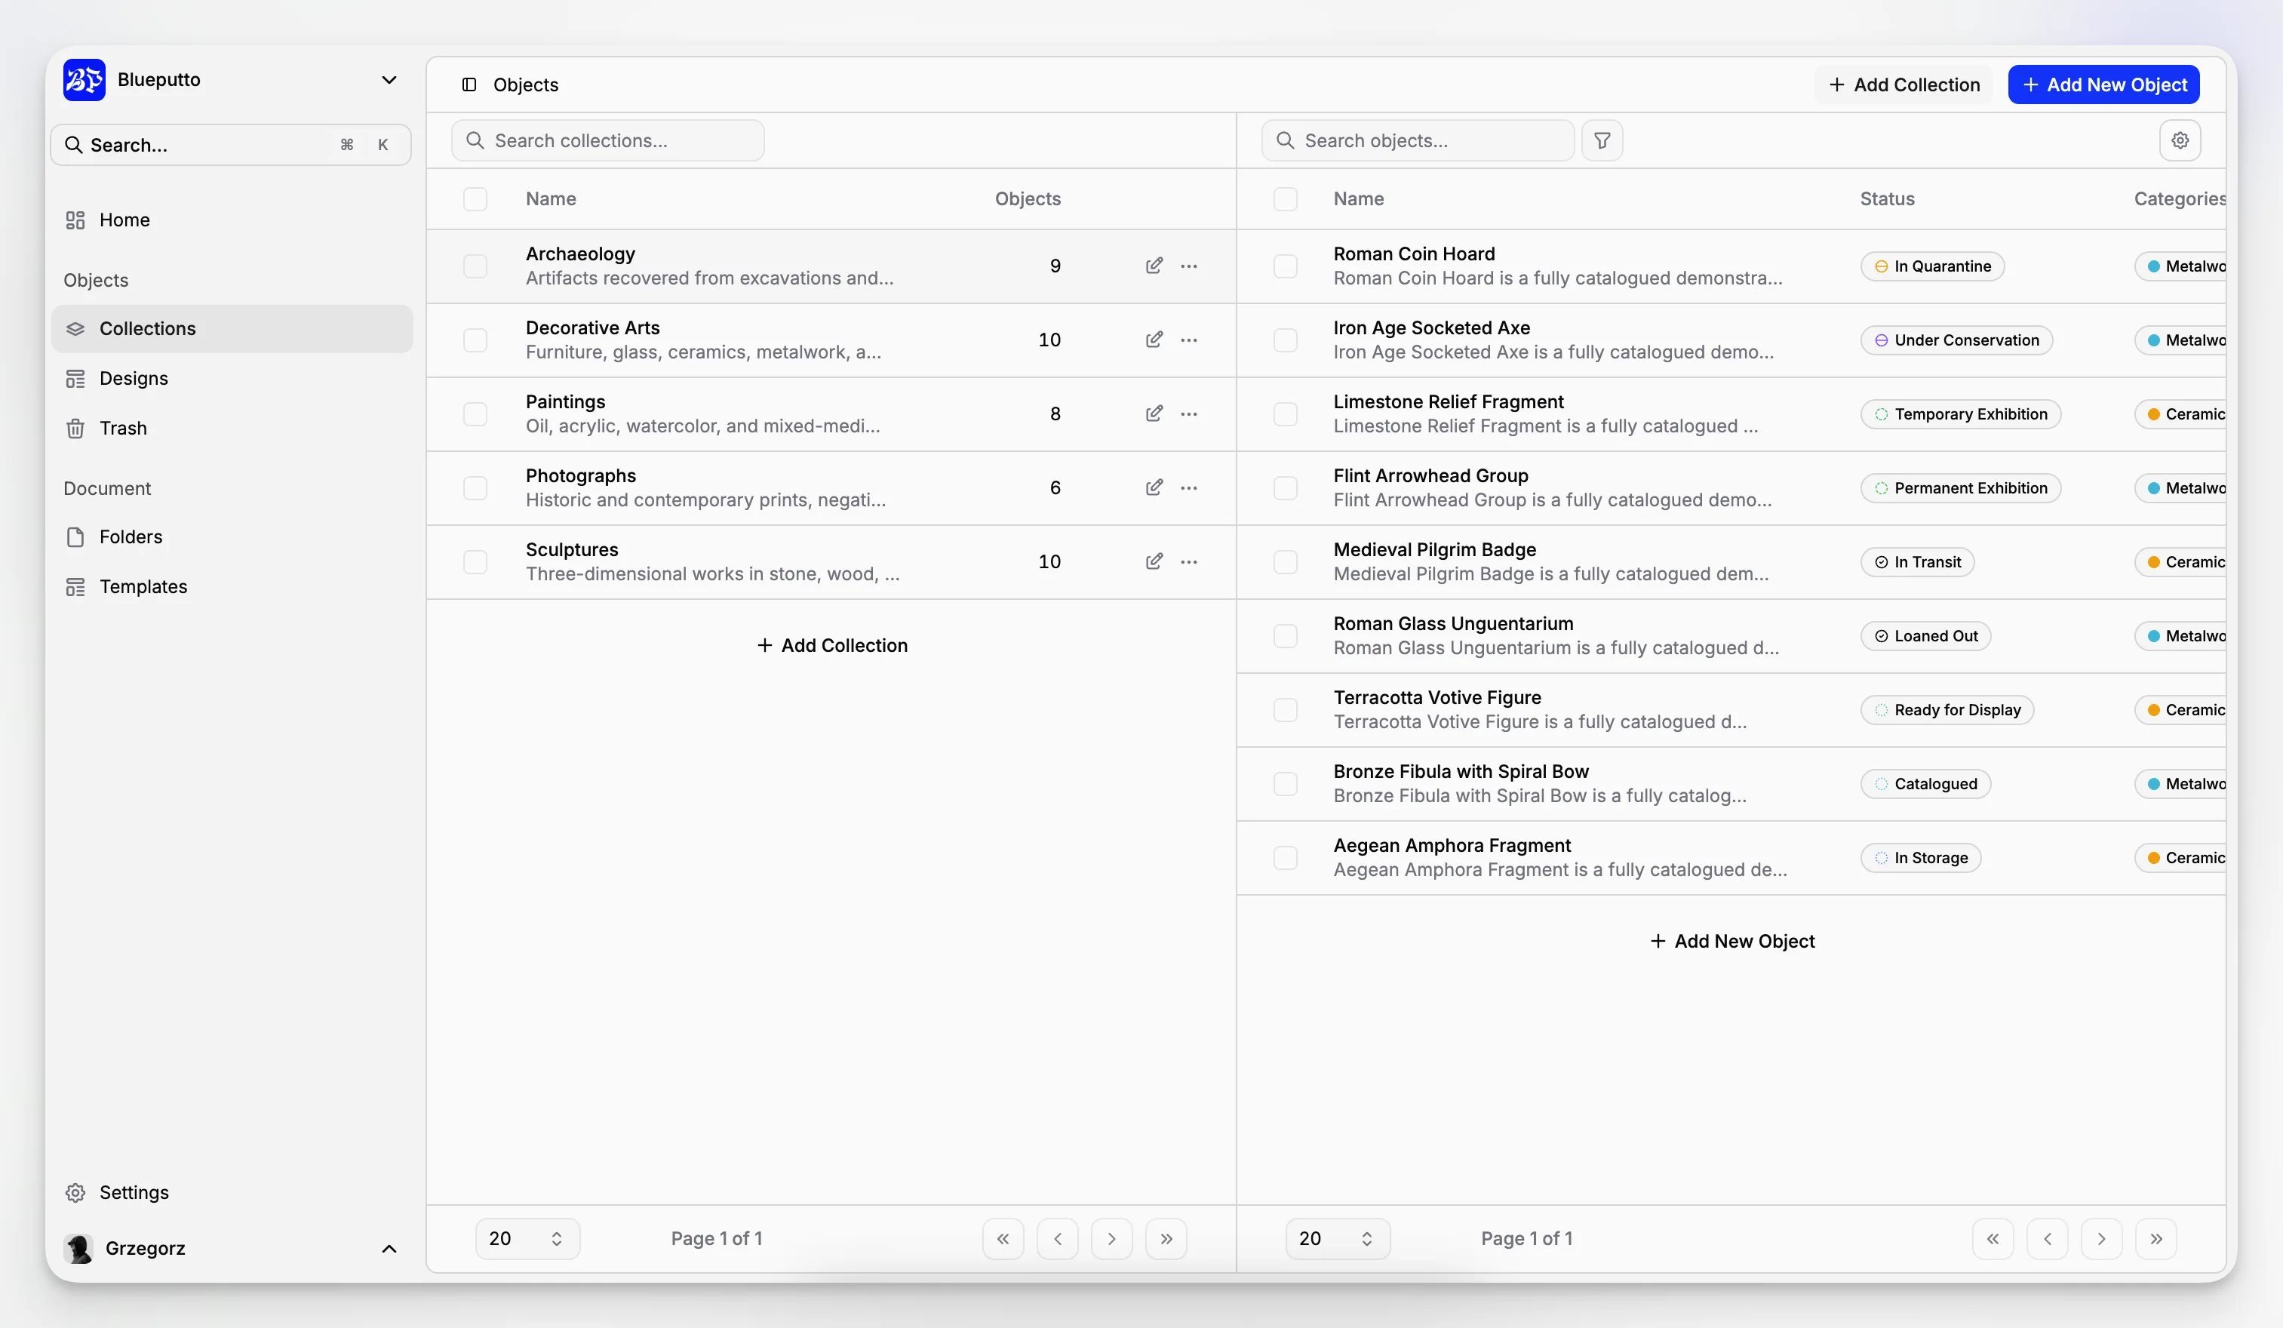
Task: Select all collections header checkbox
Action: coord(475,198)
